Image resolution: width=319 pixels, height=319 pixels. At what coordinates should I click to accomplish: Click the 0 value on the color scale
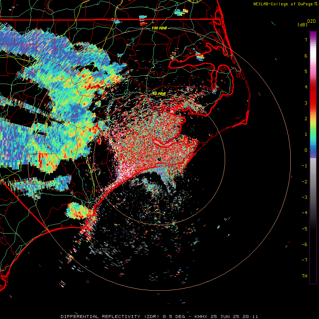pyautogui.click(x=306, y=150)
